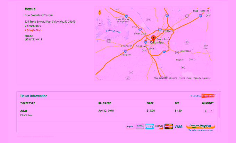Click the 21 and over description
The height and width of the screenshot is (143, 236).
(26, 115)
